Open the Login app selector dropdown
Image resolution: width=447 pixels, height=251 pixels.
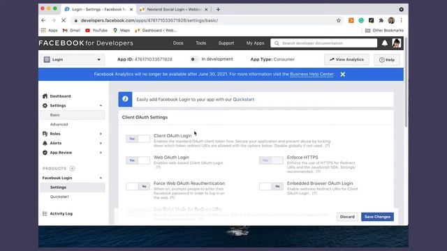coord(72,59)
